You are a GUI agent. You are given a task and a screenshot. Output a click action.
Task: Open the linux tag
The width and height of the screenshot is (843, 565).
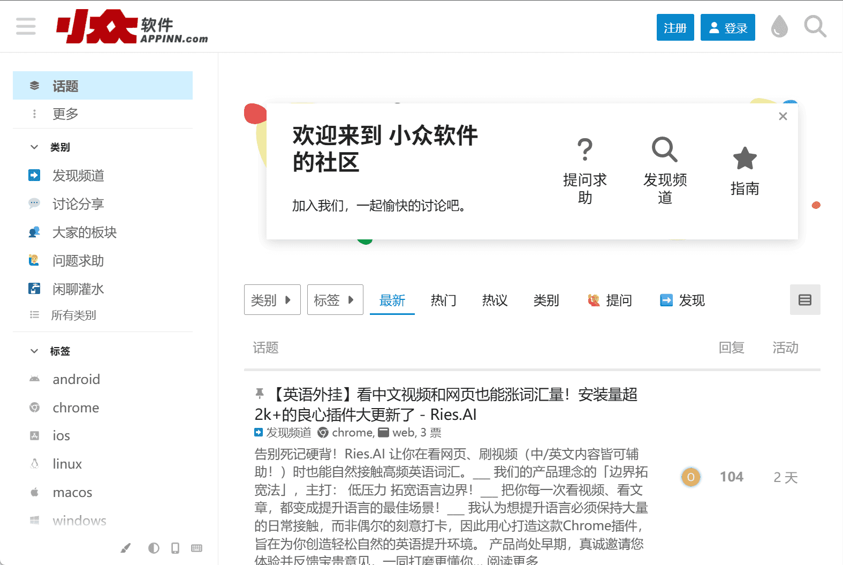(x=103, y=464)
